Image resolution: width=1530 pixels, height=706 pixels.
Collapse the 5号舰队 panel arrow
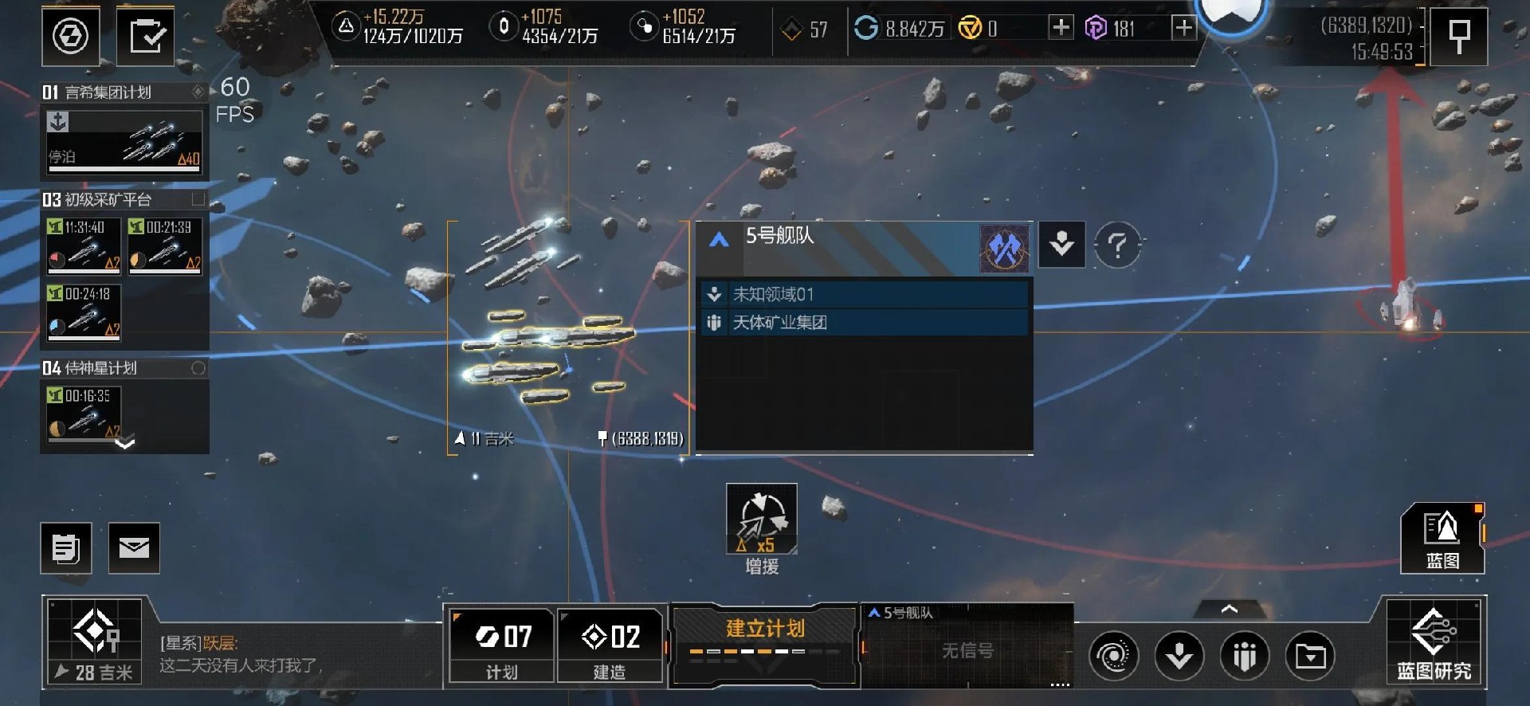coord(719,240)
